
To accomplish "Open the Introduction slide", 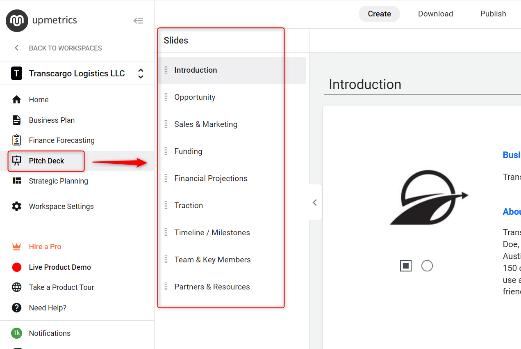I will [x=232, y=70].
